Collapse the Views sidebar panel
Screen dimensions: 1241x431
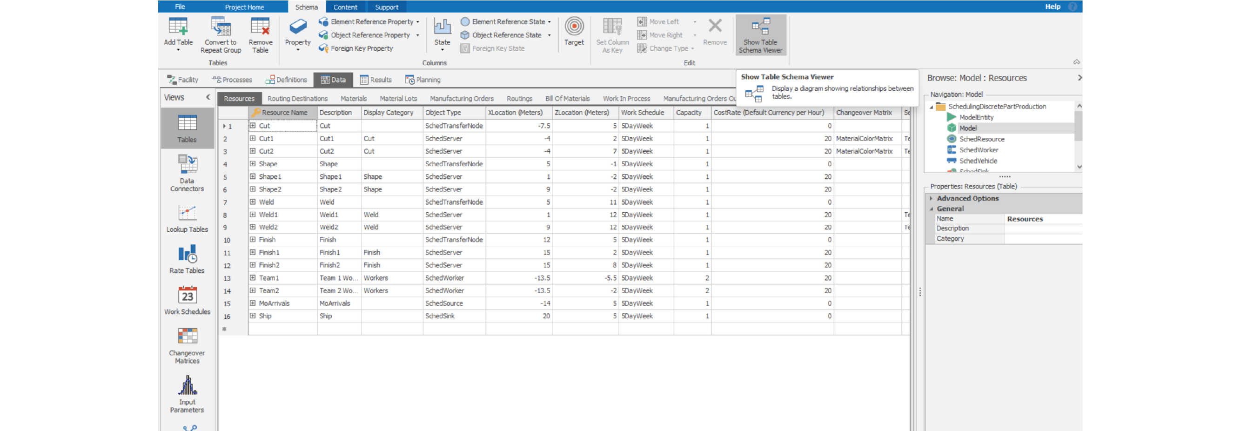coord(208,97)
